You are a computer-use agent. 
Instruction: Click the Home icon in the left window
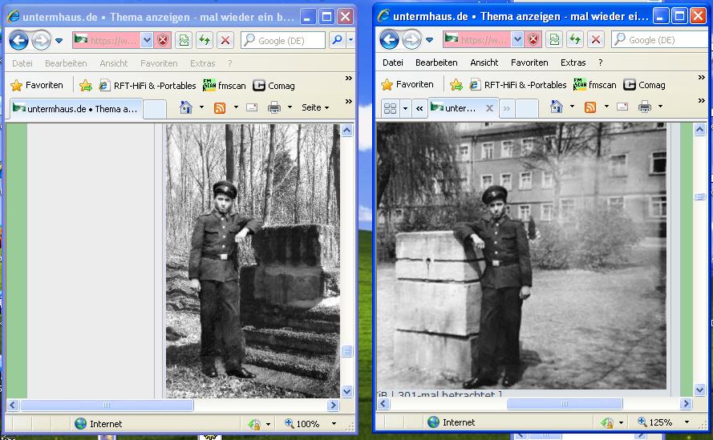pyautogui.click(x=186, y=107)
